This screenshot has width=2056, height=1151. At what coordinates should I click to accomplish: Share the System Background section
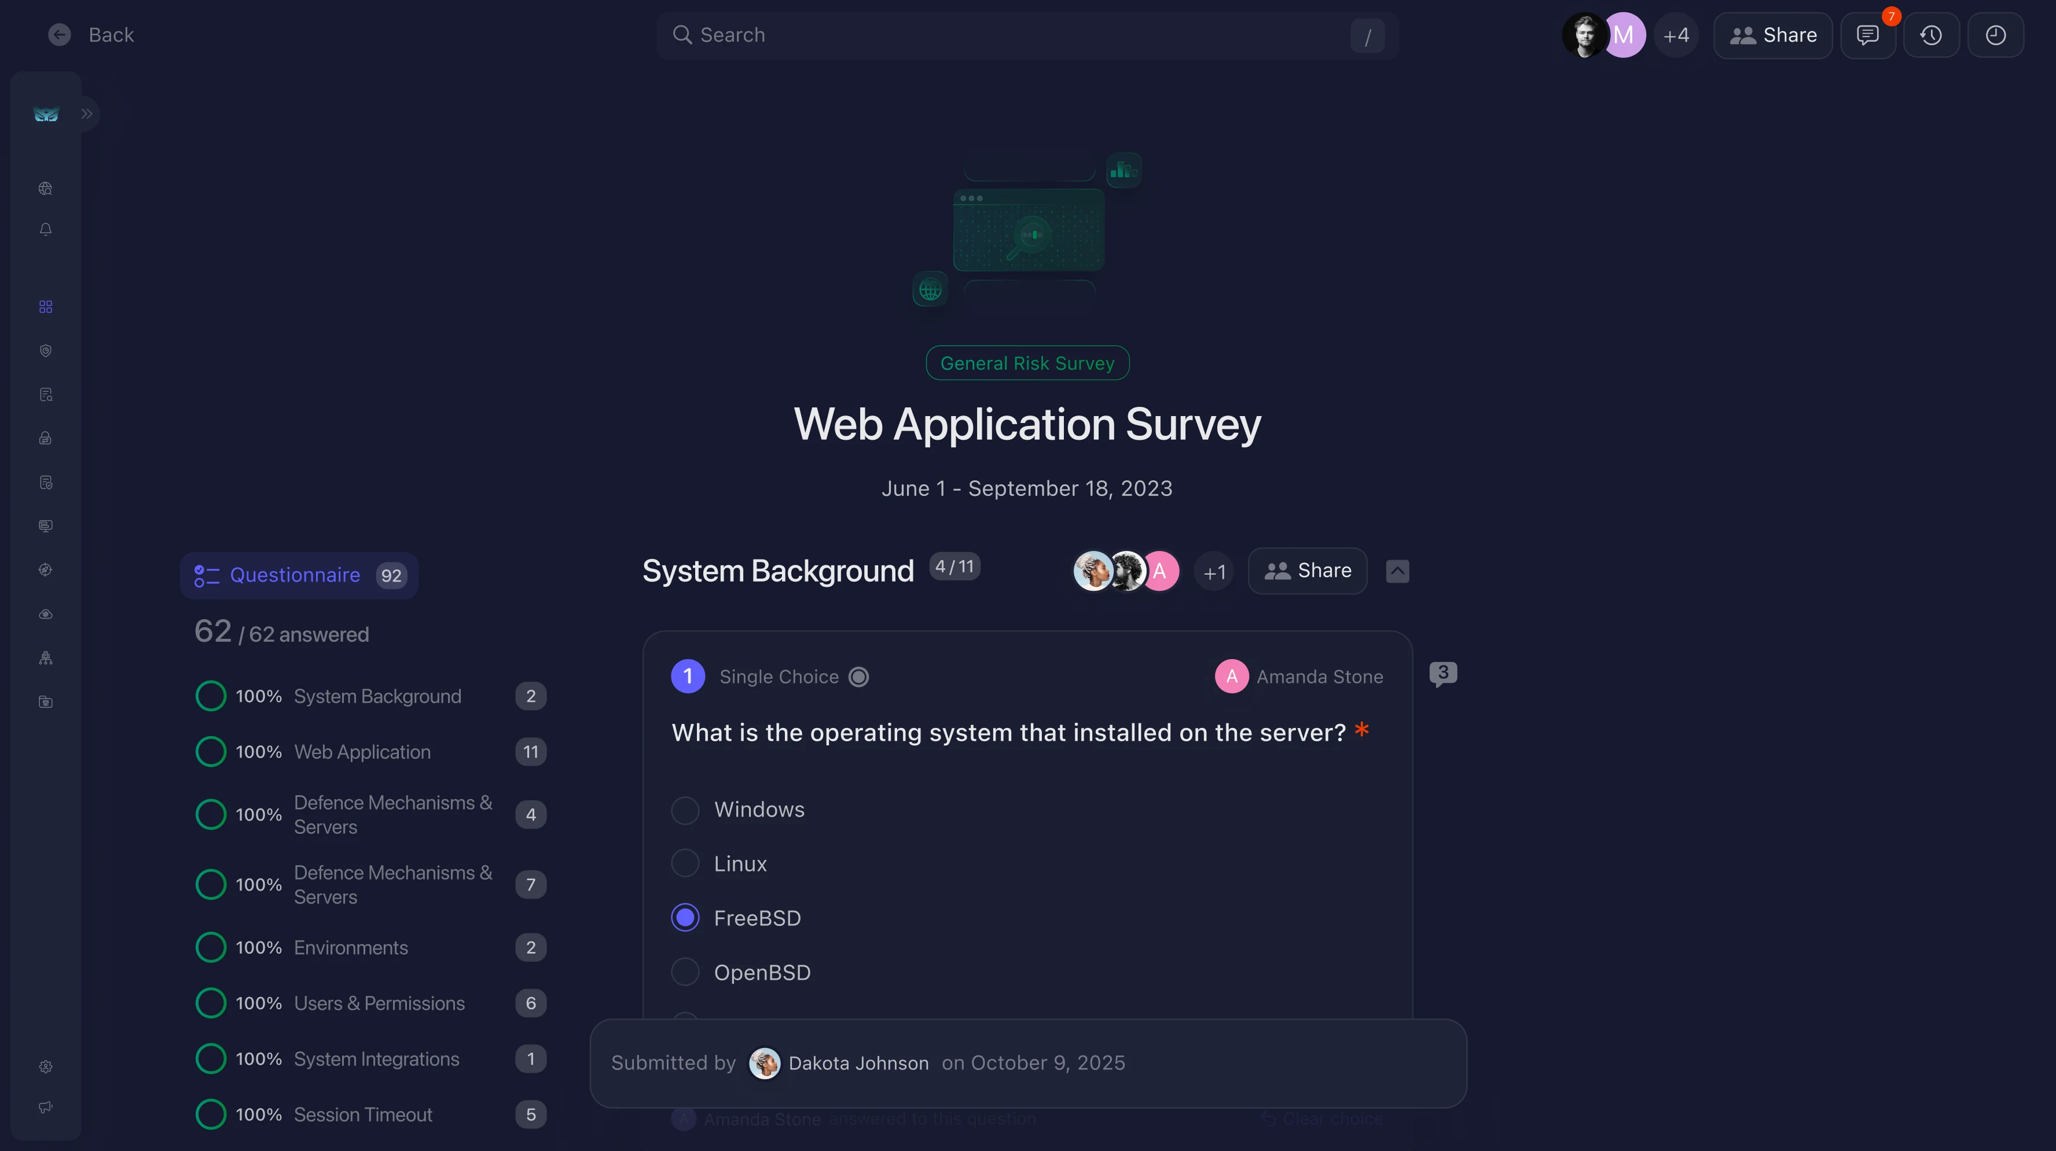1308,571
